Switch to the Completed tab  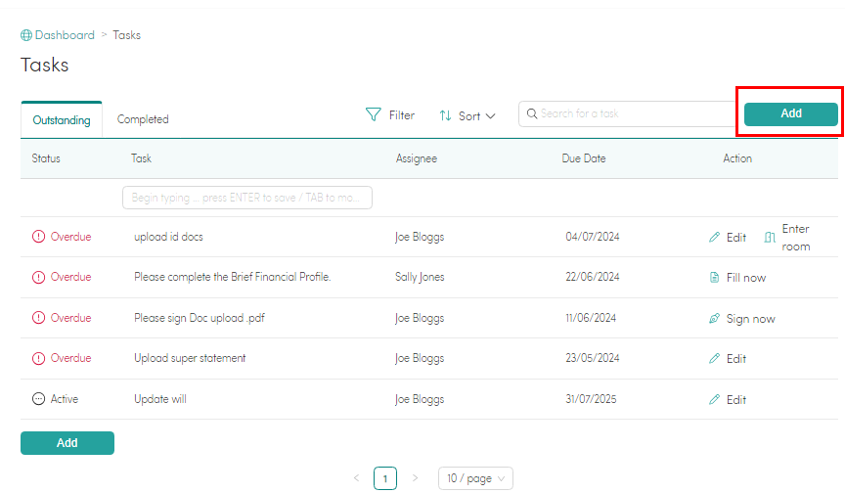click(x=143, y=119)
